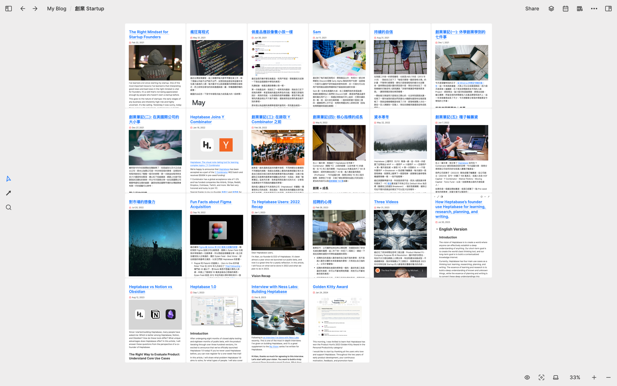Open the Heptabase 1.0 card title link
The height and width of the screenshot is (386, 617).
203,287
